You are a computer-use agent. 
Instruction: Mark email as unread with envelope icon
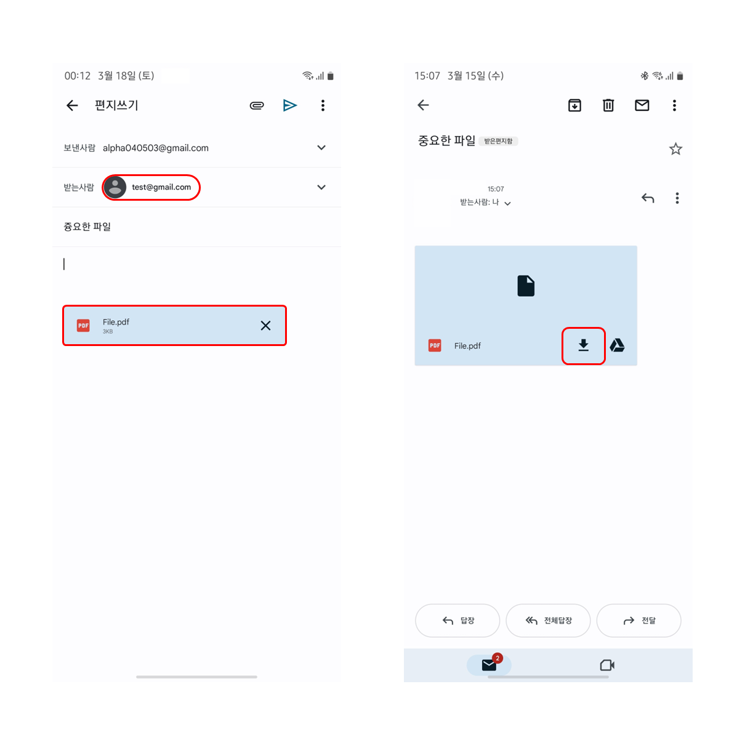[642, 105]
